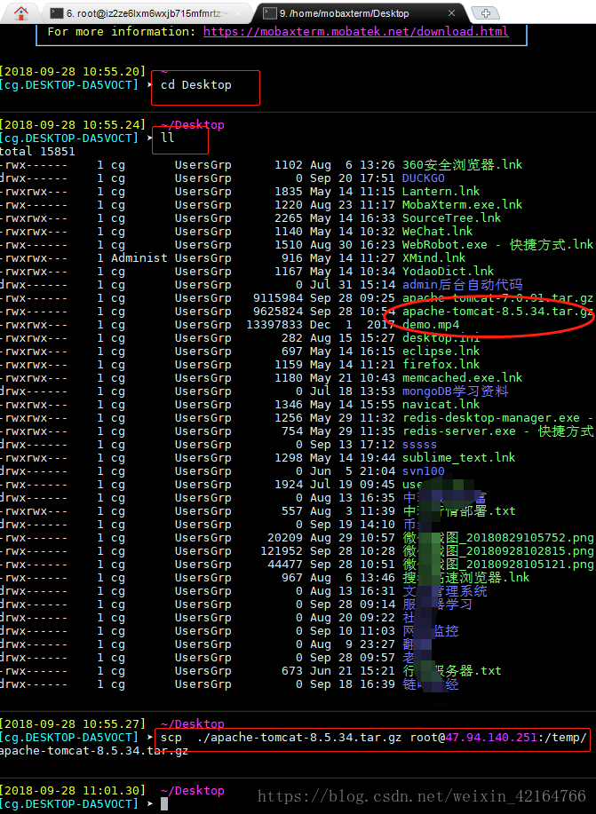Click memcached.exe.lnk file name

(462, 377)
